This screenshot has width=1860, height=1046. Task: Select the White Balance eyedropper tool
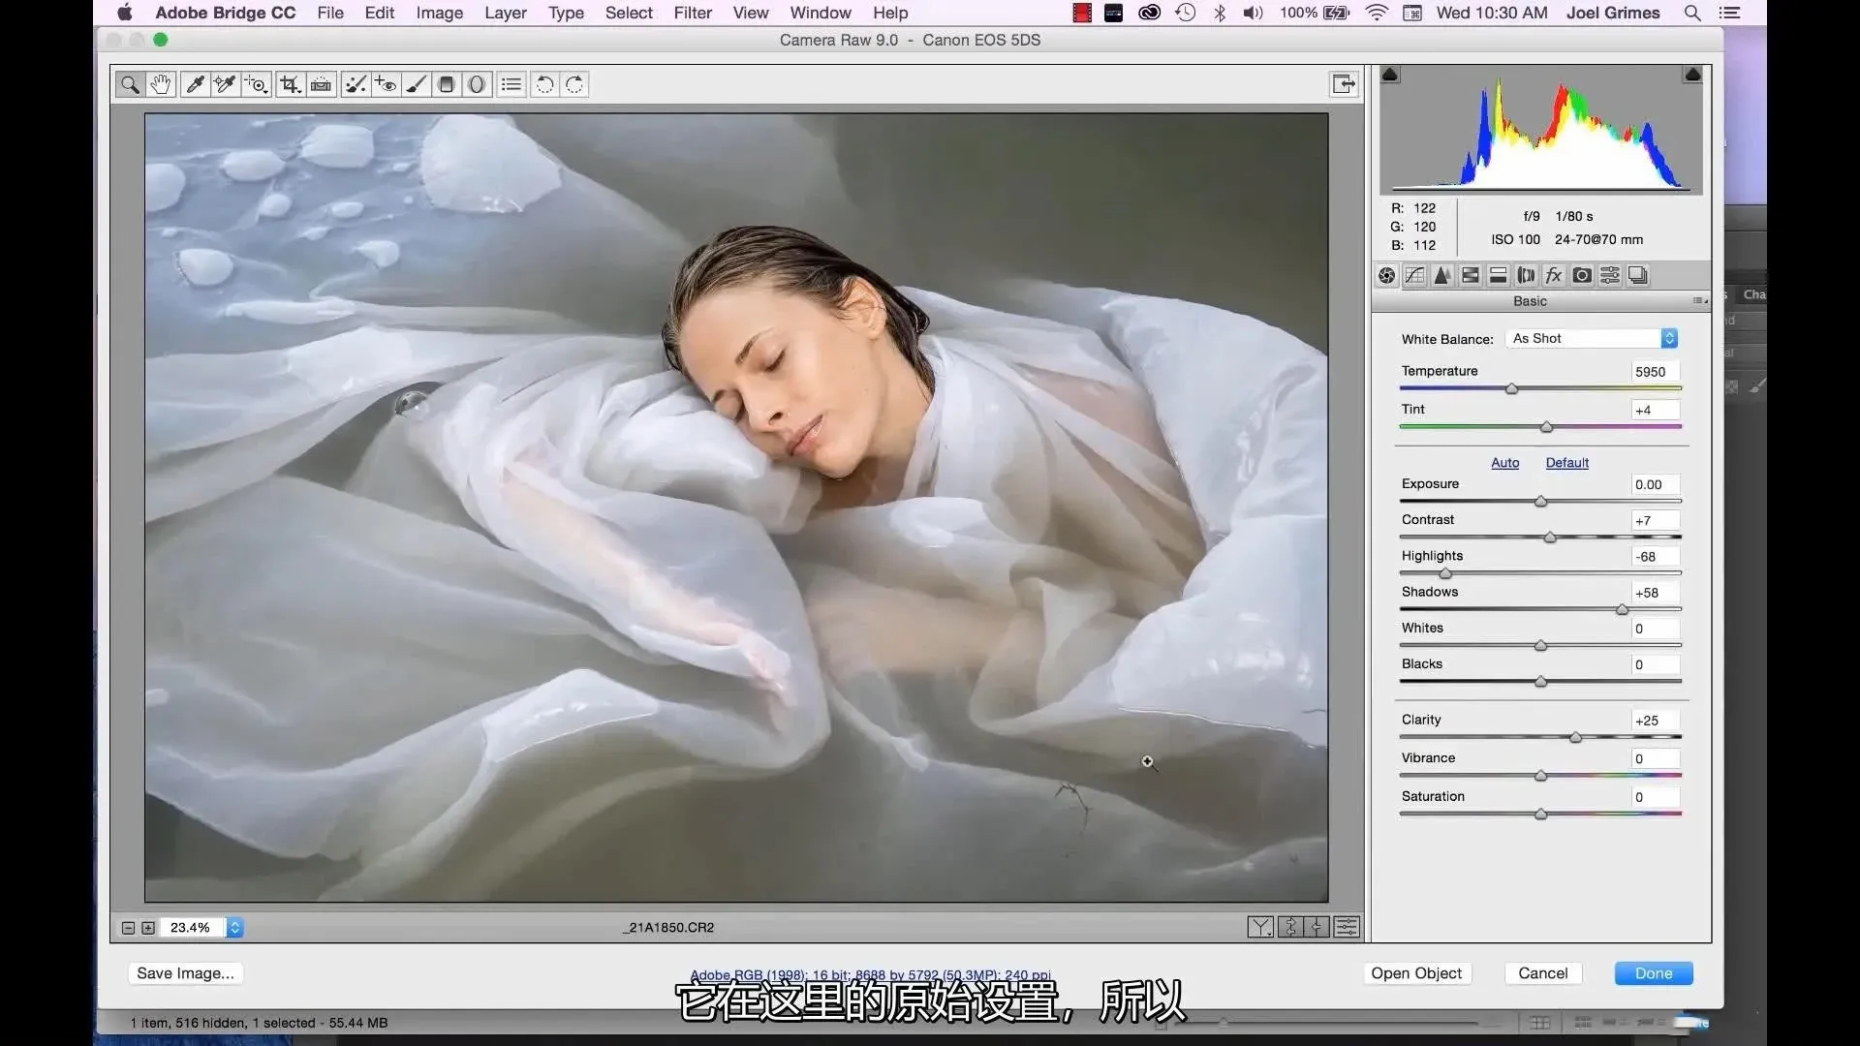[x=194, y=84]
